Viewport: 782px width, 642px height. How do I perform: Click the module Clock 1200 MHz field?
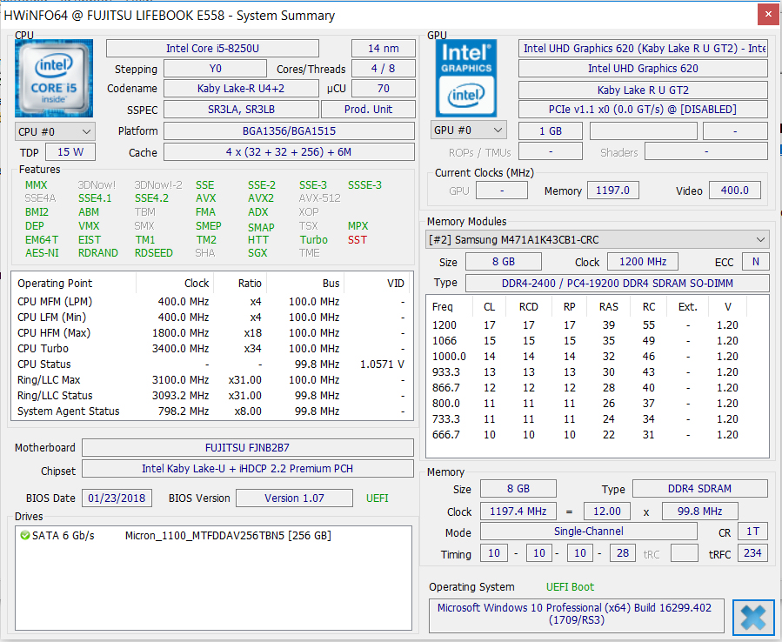643,261
